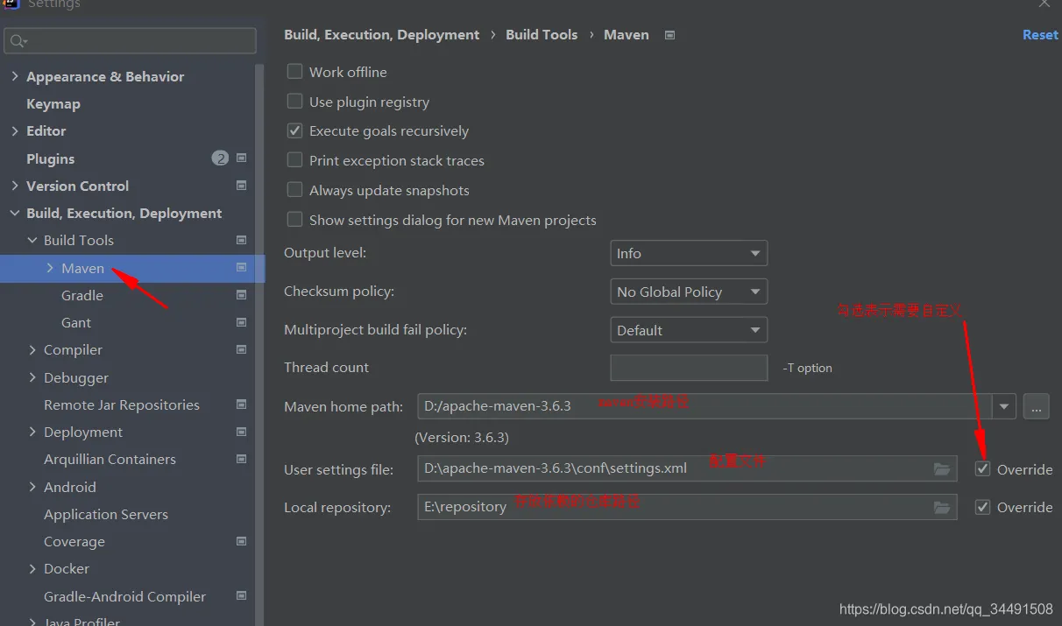This screenshot has width=1062, height=626.
Task: Click the Maven home path field
Action: tap(704, 406)
